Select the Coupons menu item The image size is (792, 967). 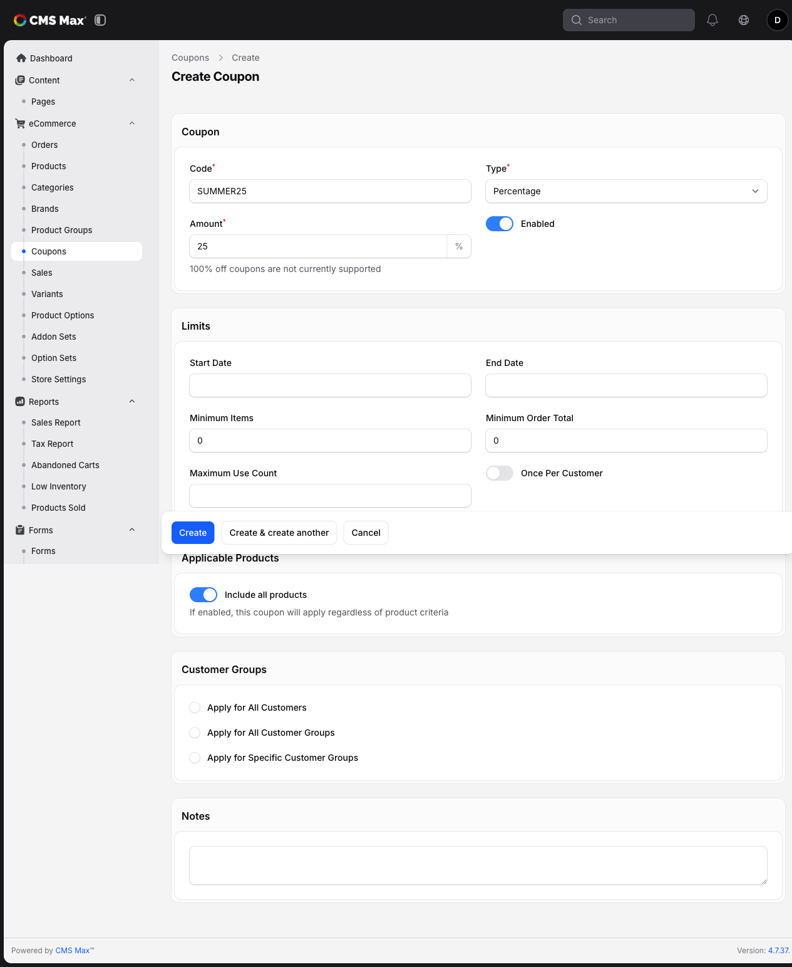(77, 251)
